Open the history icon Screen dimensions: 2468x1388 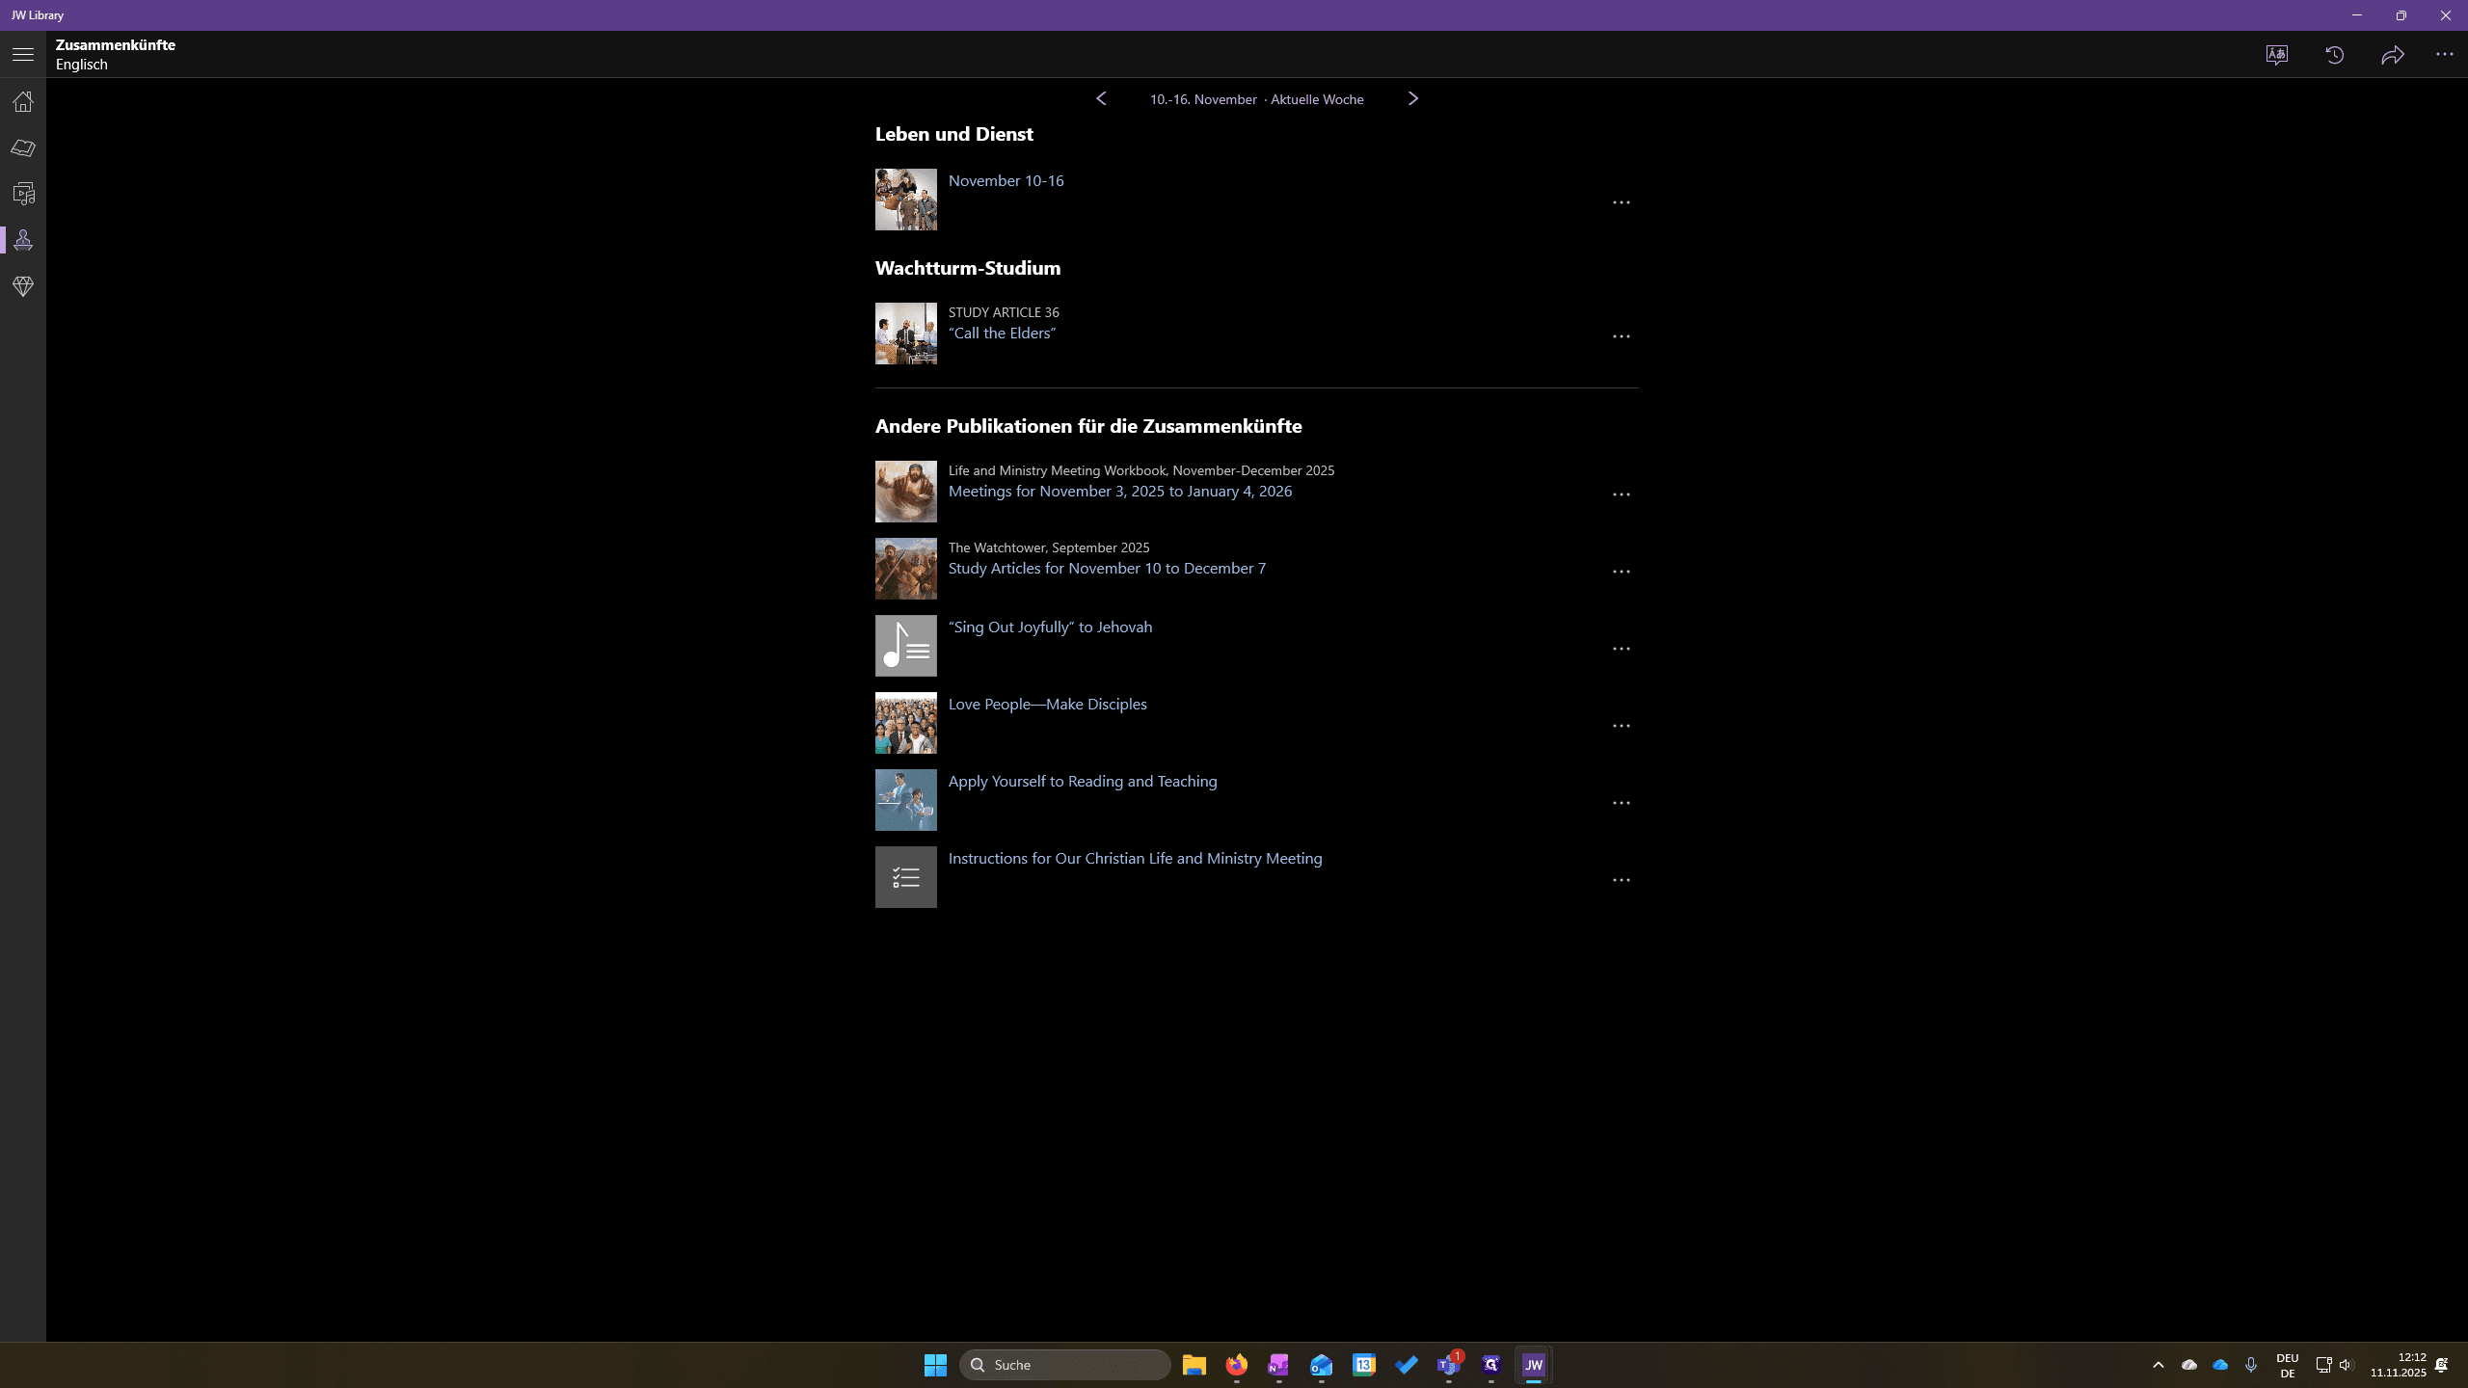click(2335, 55)
